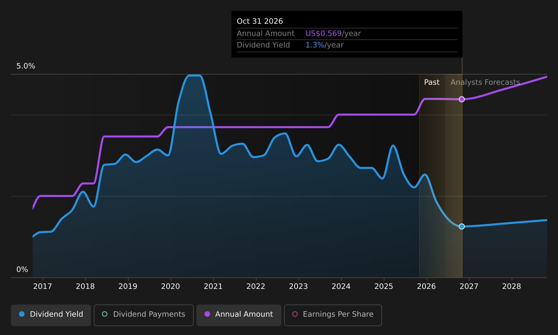Viewport: 558px width, 335px height.
Task: Click the US$0.569/year tooltip value
Action: 333,34
